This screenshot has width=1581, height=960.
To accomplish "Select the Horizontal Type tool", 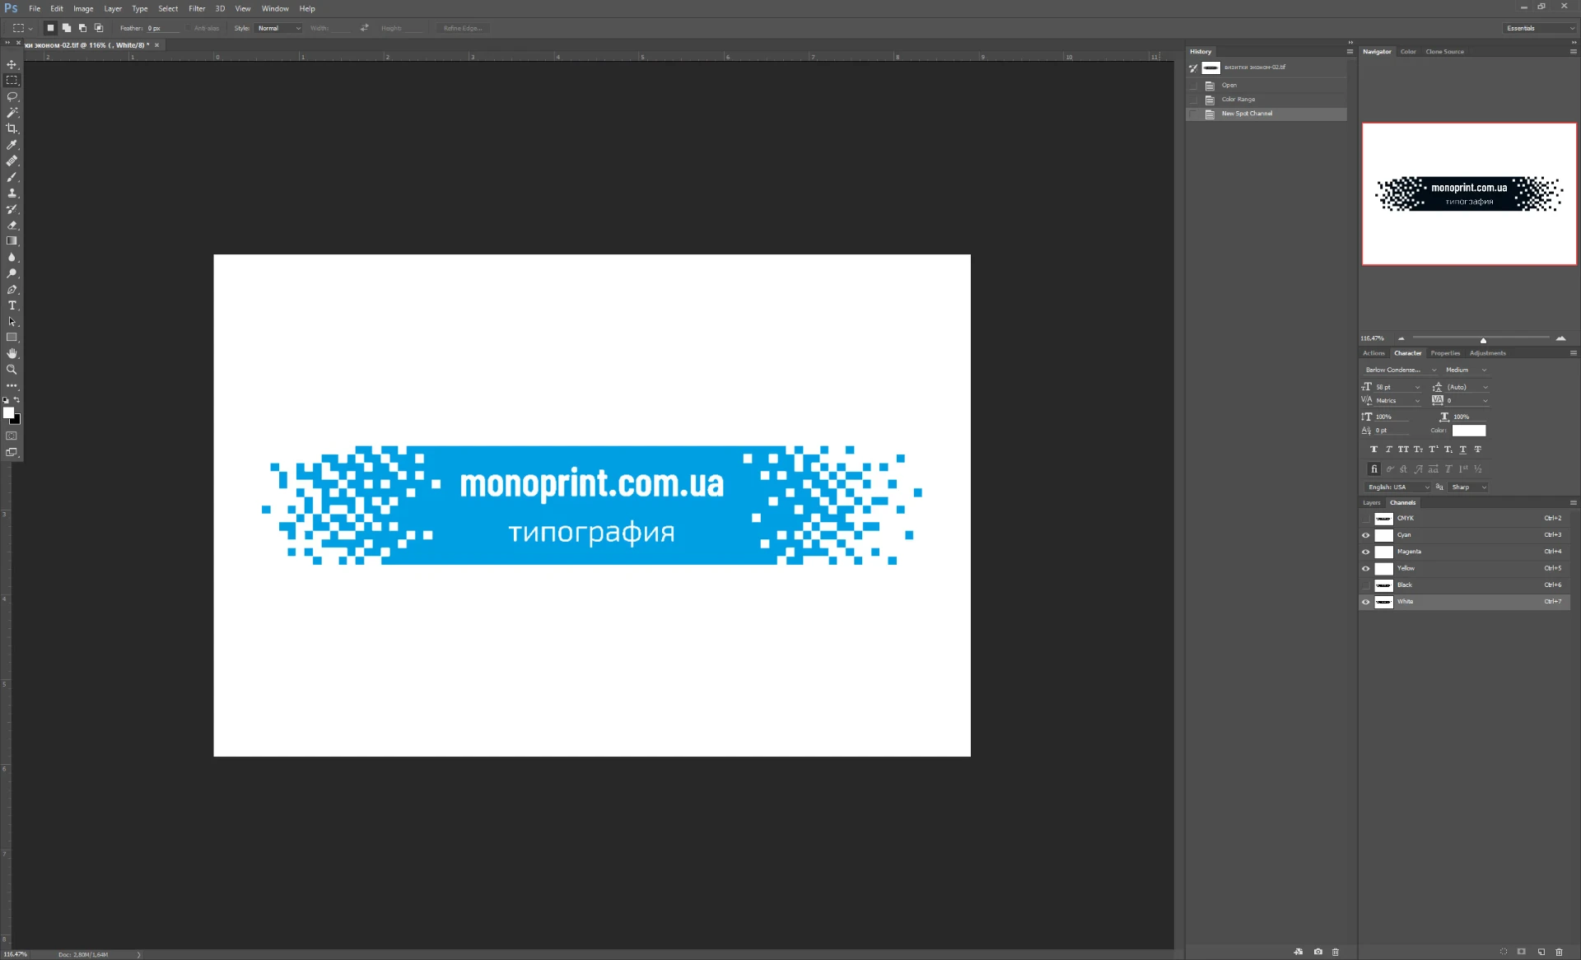I will pyautogui.click(x=12, y=305).
